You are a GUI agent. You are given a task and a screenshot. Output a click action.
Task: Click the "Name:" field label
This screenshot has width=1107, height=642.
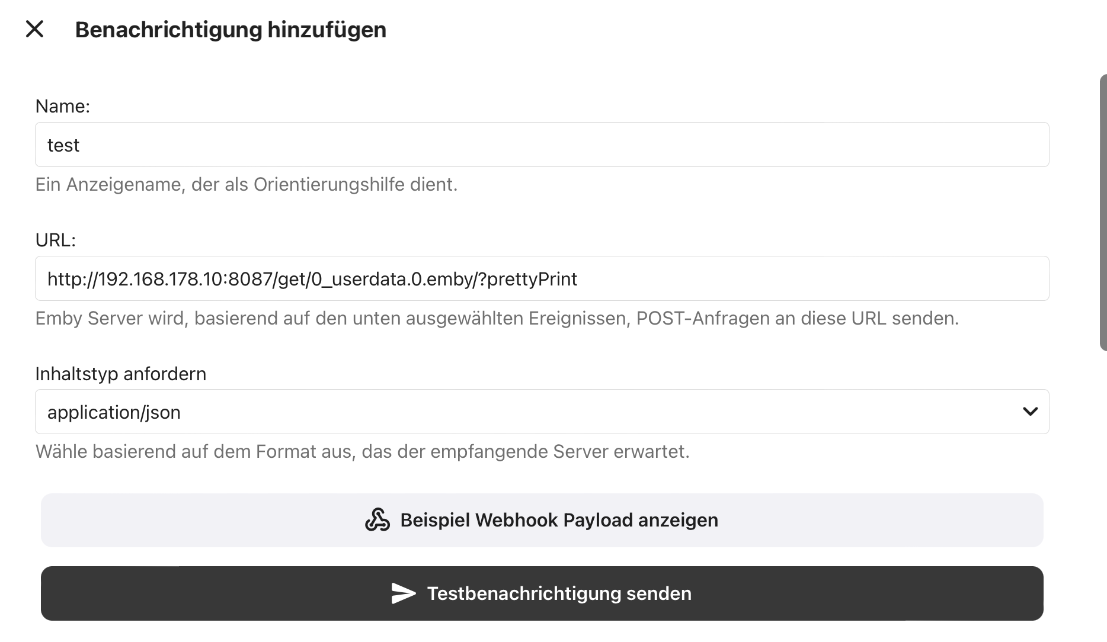63,106
